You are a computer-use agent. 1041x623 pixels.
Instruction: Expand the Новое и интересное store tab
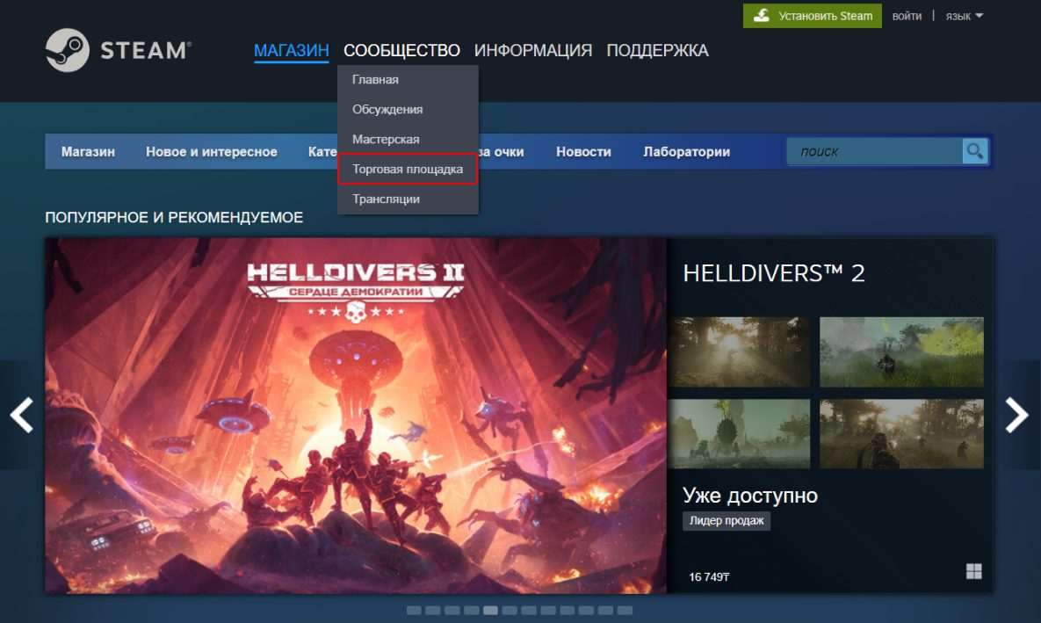(211, 152)
